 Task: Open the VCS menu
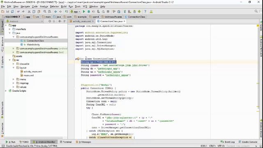85,7
